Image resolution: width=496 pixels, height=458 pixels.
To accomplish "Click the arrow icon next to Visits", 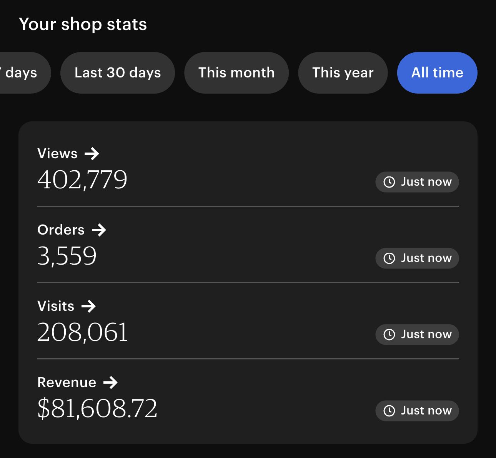I will click(x=88, y=306).
